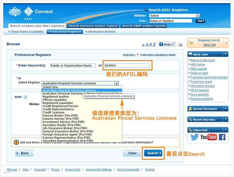234x177 pixels.
Task: Open NZ companies link
Action: tap(200, 90)
